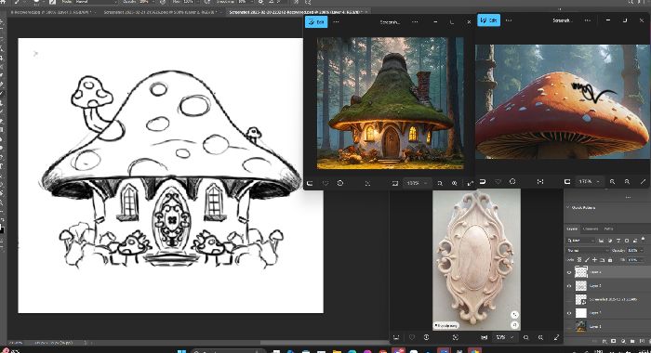Image resolution: width=651 pixels, height=353 pixels.
Task: Click the label chip at ornament photo's lower left
Action: (x=445, y=326)
